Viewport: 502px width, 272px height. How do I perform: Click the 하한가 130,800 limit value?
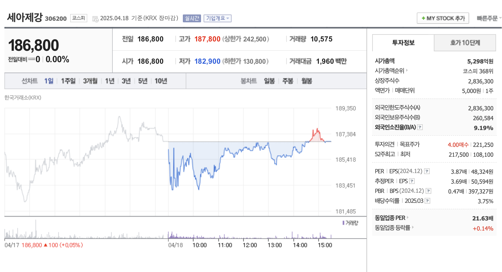point(246,61)
